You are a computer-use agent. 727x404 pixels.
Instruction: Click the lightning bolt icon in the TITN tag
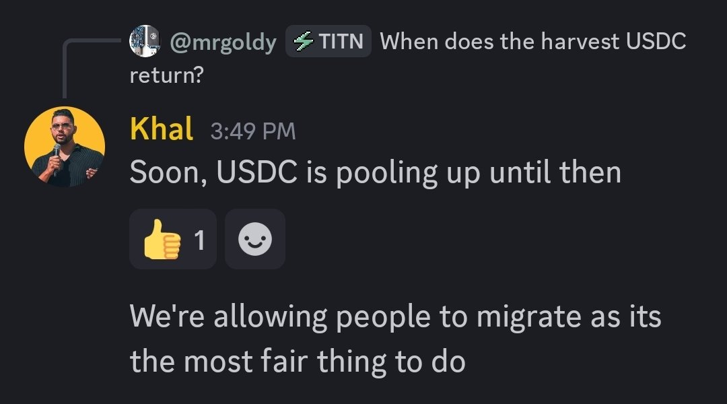[304, 42]
